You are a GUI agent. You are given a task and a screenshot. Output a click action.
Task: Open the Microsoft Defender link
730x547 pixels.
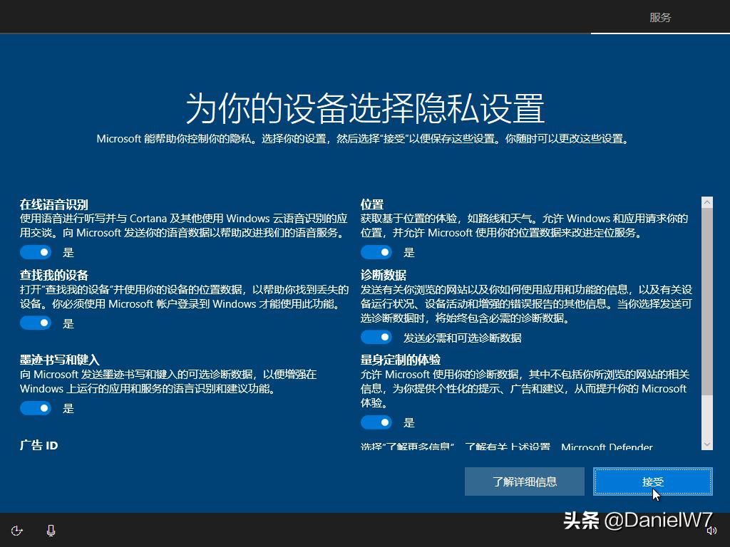pos(607,448)
